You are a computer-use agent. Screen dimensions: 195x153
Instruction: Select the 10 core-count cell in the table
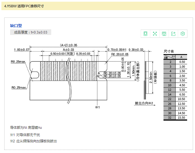[170, 85]
